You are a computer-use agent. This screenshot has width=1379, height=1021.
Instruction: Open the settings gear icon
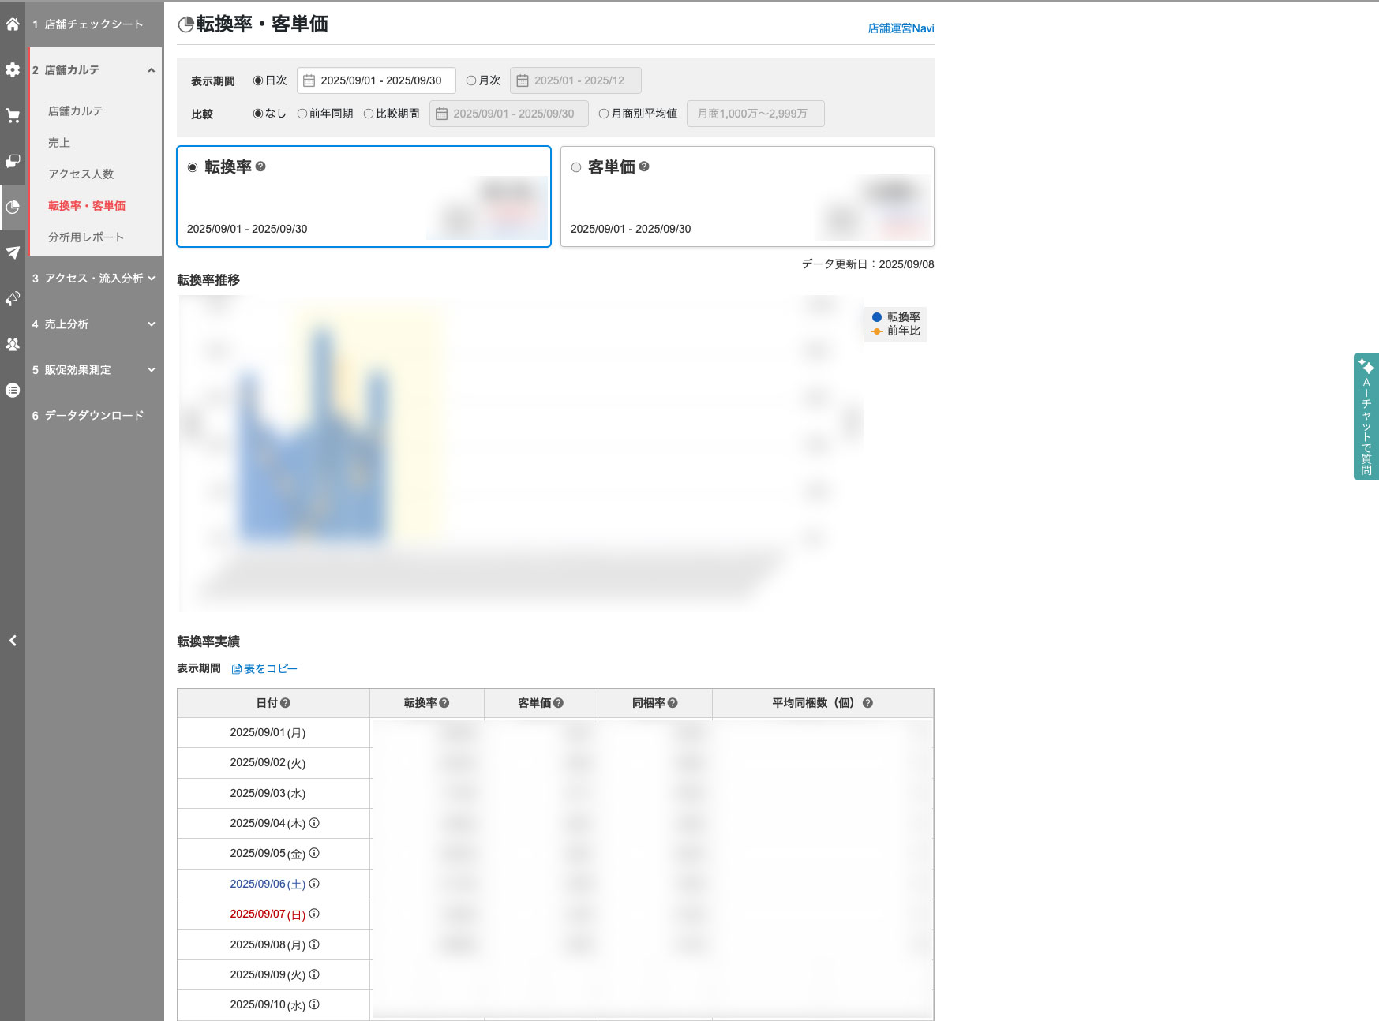pyautogui.click(x=13, y=70)
